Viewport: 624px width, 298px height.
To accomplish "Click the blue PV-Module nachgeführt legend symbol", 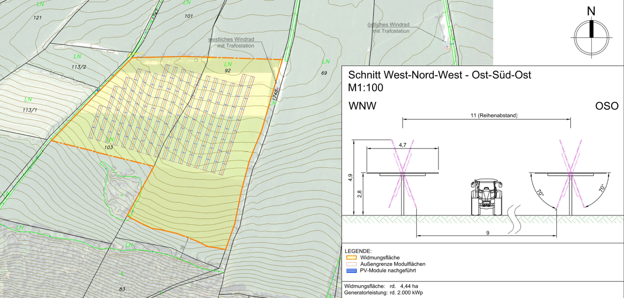I will point(351,271).
